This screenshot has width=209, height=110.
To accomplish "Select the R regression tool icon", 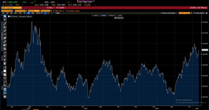I will (5, 45).
